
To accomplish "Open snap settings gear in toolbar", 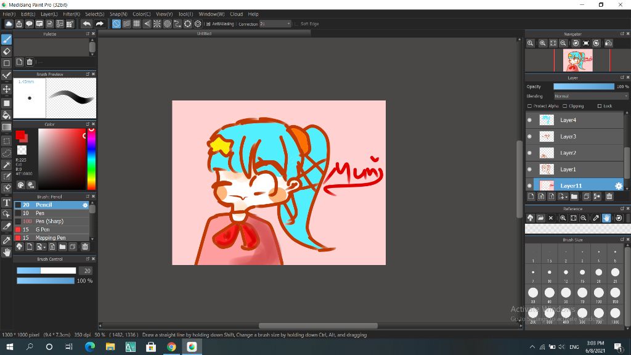I will (198, 24).
